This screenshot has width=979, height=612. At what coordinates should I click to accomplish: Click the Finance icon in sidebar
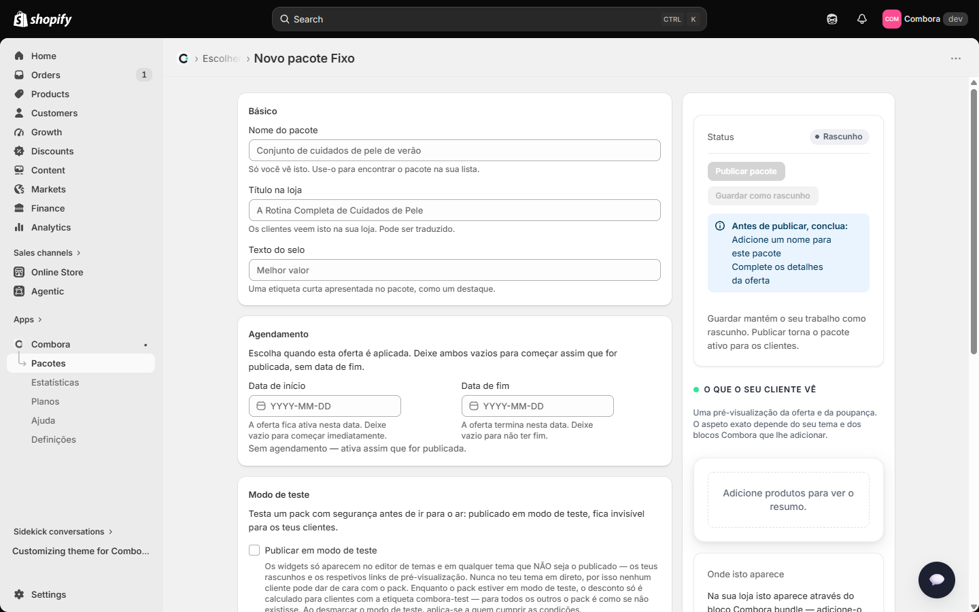[19, 208]
